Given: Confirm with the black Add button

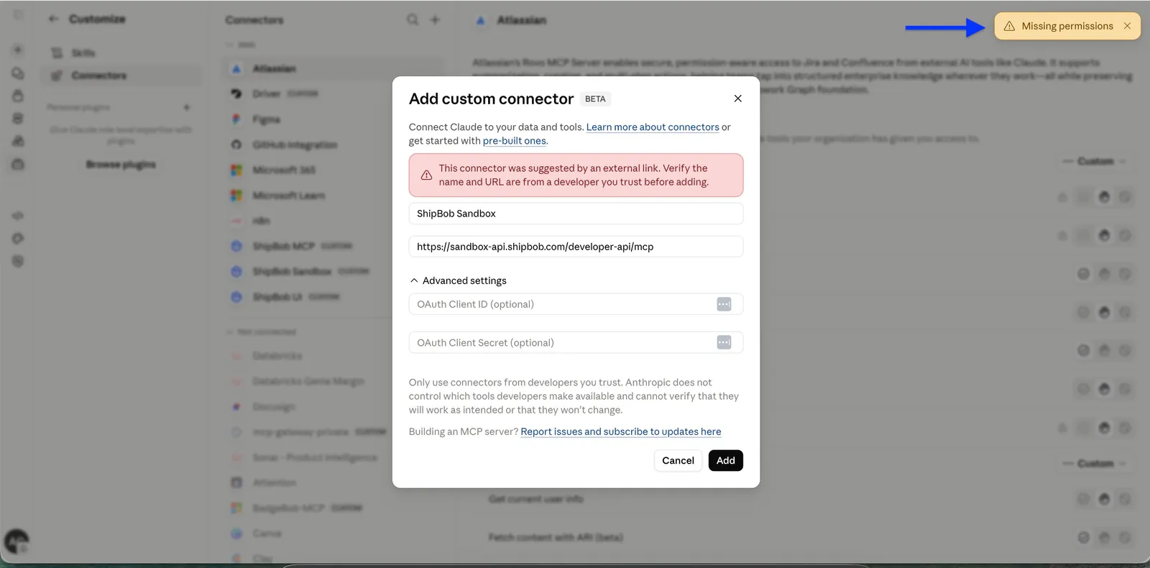Looking at the screenshot, I should pos(725,460).
